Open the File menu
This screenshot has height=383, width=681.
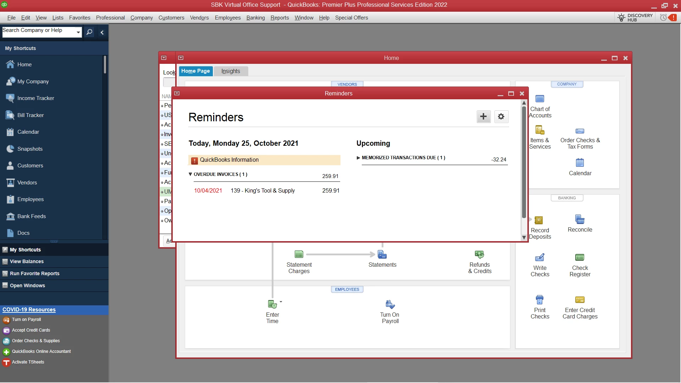pyautogui.click(x=11, y=18)
